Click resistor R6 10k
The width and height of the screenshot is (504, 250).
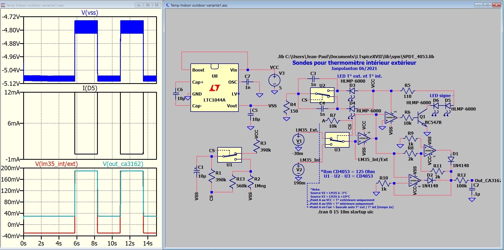(407, 117)
